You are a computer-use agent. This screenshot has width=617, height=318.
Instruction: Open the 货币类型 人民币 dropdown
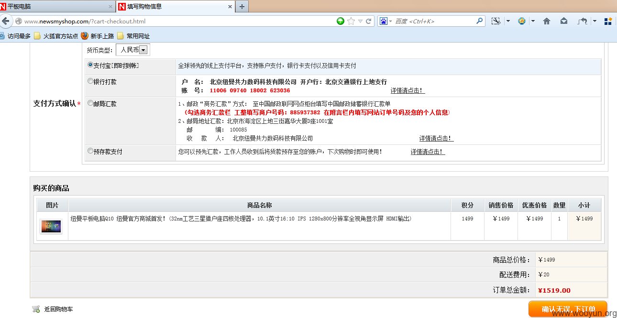tap(132, 50)
